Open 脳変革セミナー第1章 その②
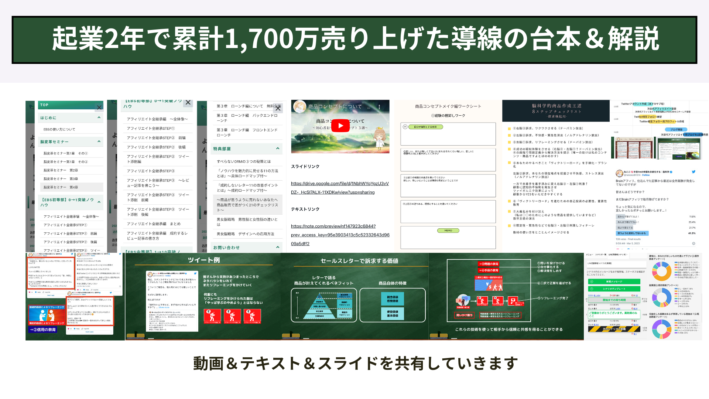Viewport: 709px width, 399px height. coord(66,162)
